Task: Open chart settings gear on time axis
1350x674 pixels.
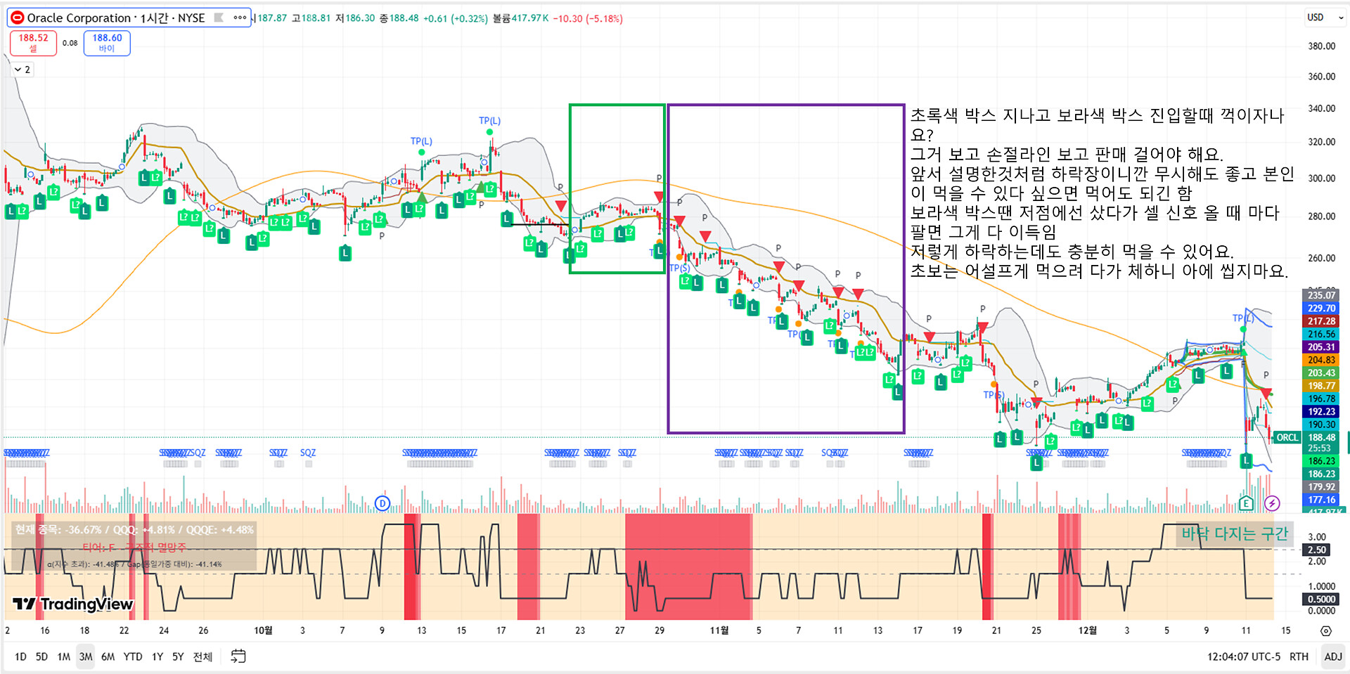Action: (1325, 630)
